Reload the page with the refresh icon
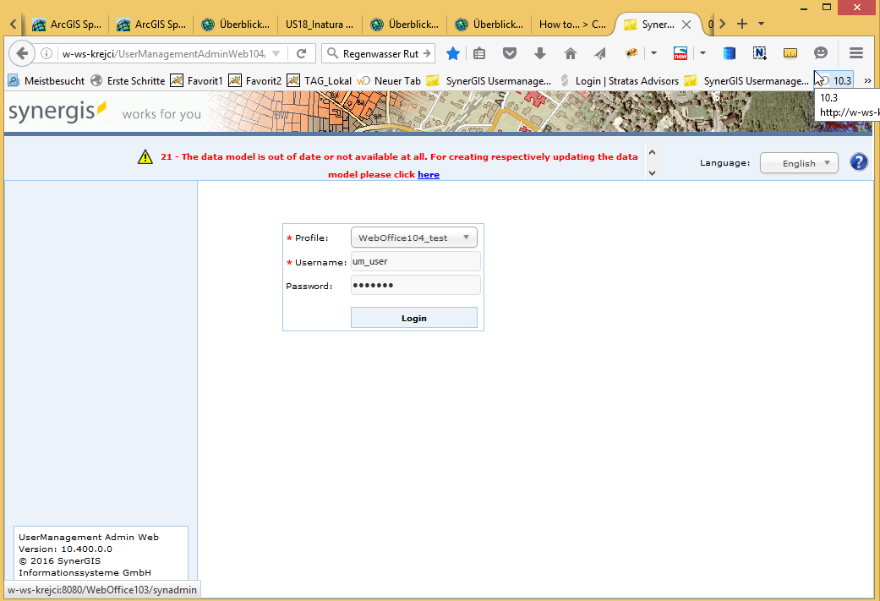The image size is (880, 601). coord(301,52)
